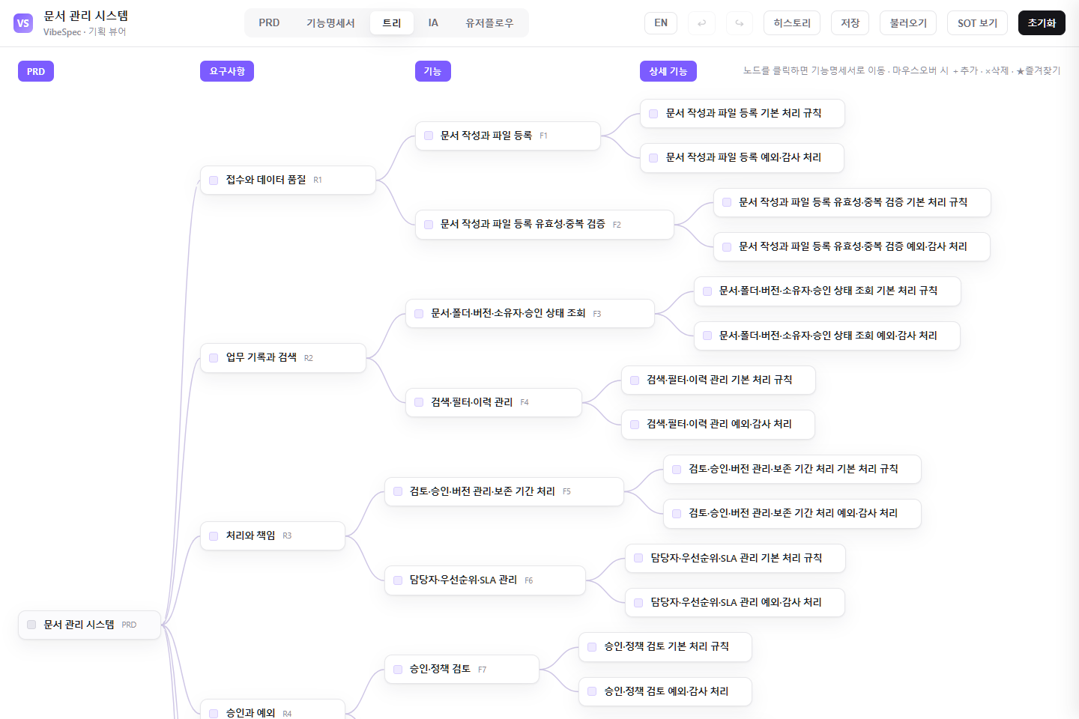Select 검색·필터·이력 관리 기본 처리 규칙

719,380
